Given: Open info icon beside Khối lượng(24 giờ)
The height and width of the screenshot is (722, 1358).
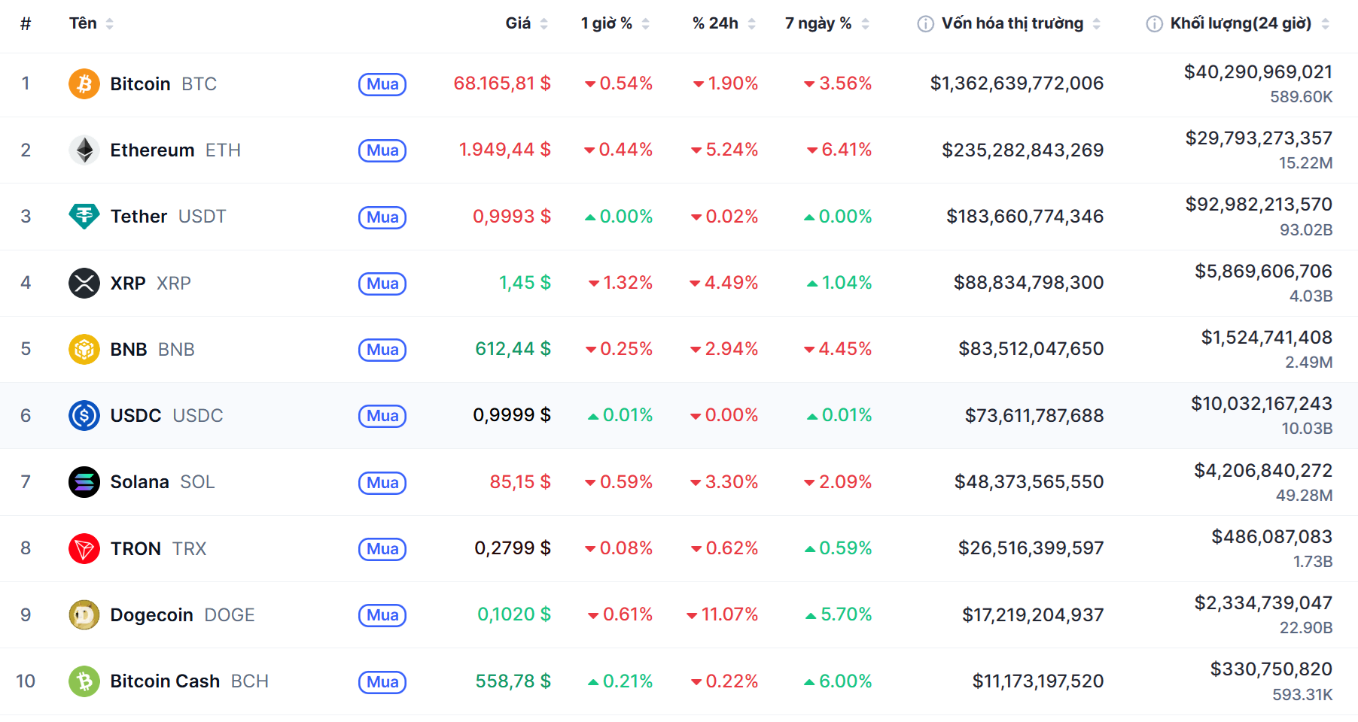Looking at the screenshot, I should coord(1154,24).
